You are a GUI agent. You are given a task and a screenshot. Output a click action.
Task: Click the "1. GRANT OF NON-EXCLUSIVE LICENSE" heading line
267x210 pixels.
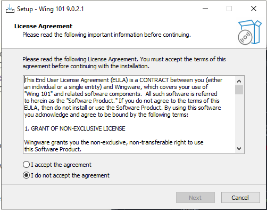[x=75, y=128]
